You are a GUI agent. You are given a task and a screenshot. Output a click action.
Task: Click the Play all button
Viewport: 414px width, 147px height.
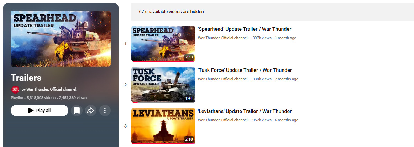pos(40,111)
